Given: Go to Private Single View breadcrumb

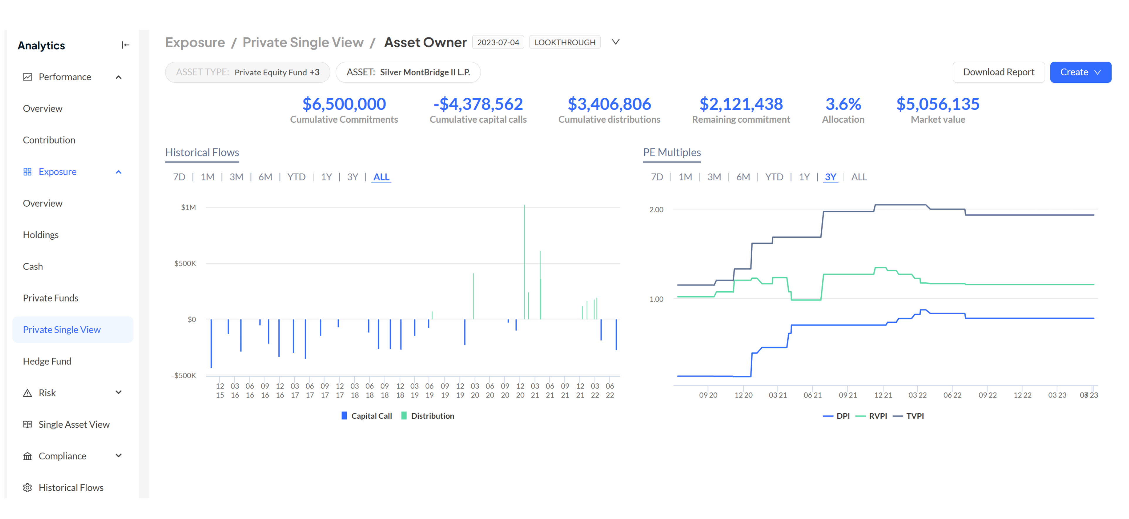Looking at the screenshot, I should (303, 43).
